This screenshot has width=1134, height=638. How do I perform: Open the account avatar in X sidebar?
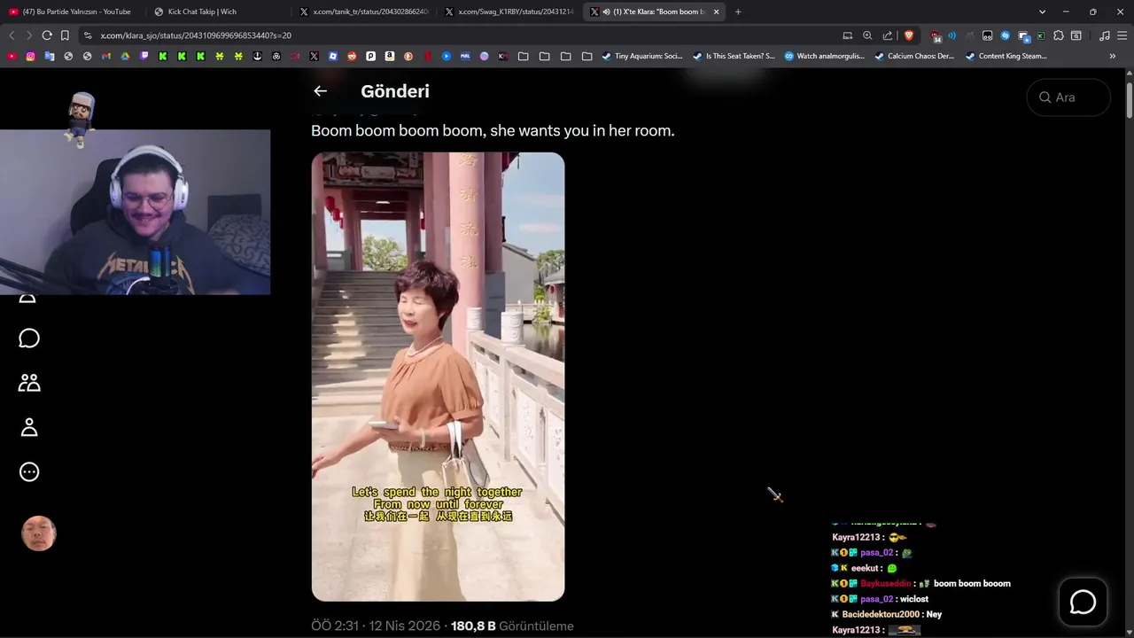[x=39, y=533]
